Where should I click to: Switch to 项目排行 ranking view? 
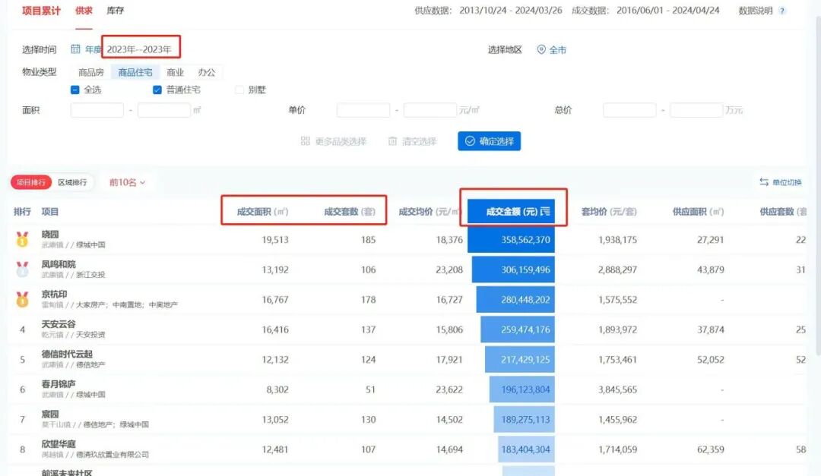[x=31, y=182]
